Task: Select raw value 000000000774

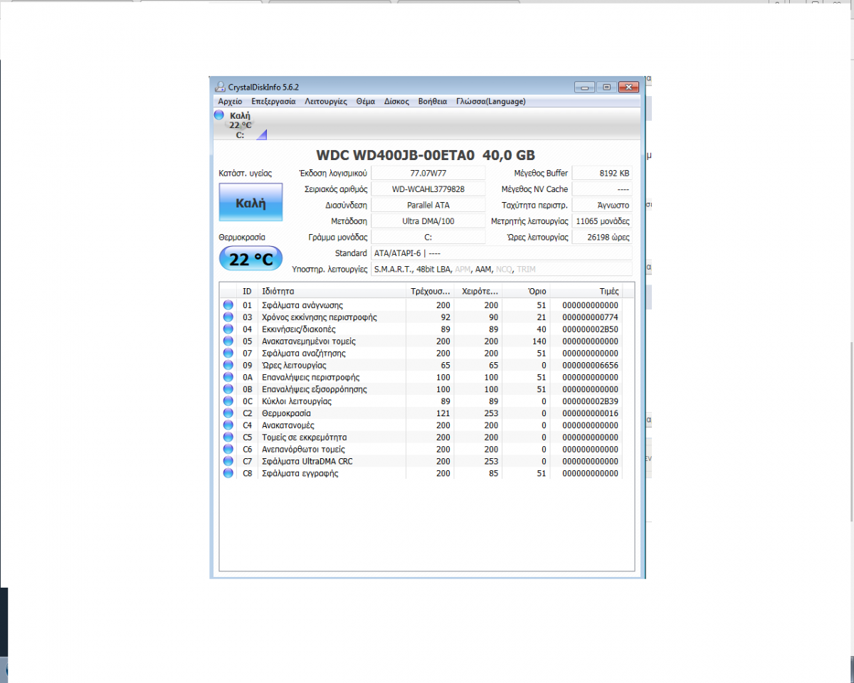Action: [590, 317]
